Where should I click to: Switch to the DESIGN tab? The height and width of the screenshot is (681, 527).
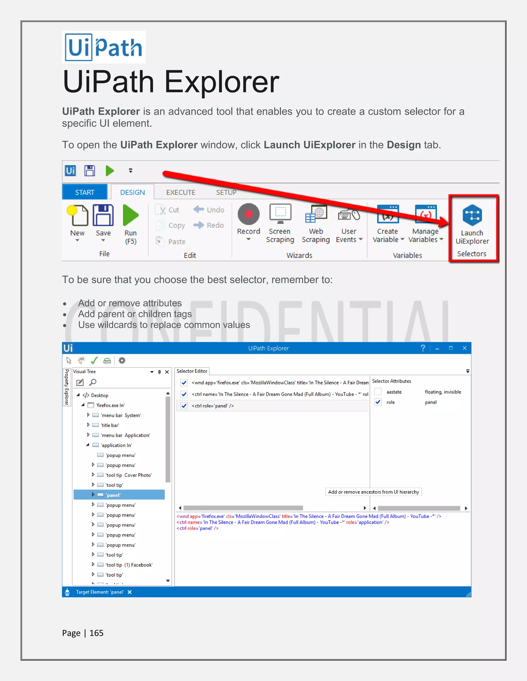pyautogui.click(x=132, y=192)
